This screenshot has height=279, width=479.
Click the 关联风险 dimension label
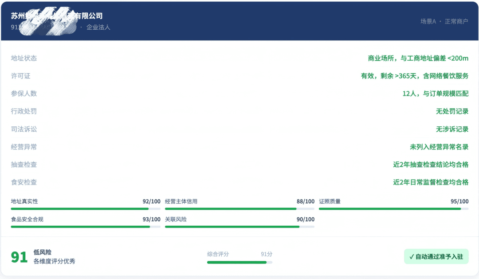pyautogui.click(x=176, y=219)
